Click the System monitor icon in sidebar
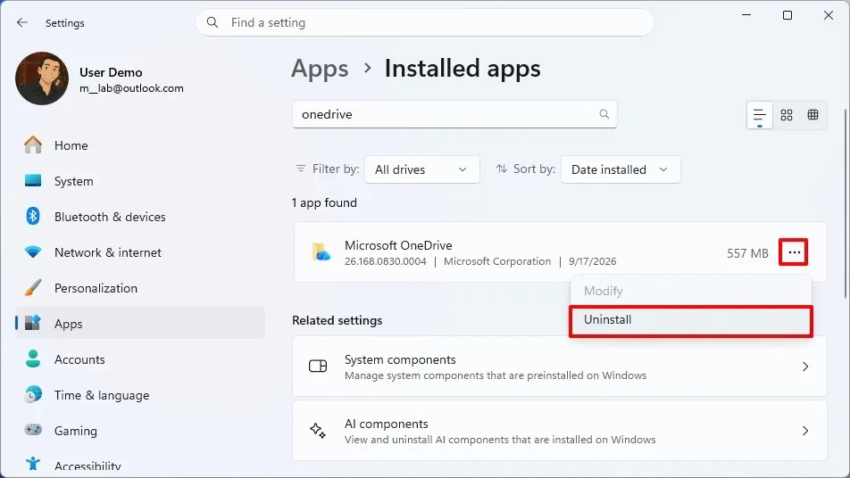Screen dimensions: 850x478 click(33, 181)
